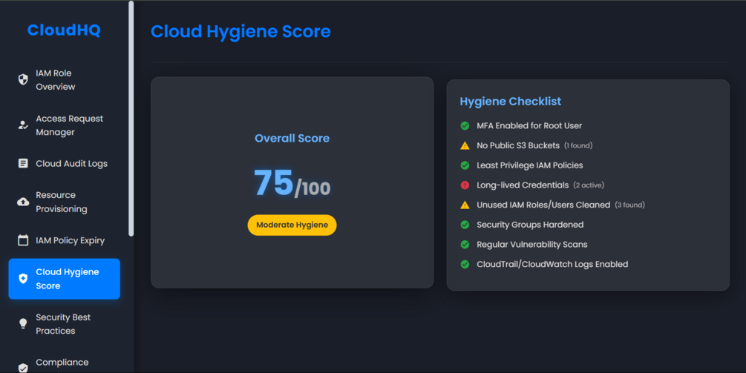Click green check beside MFA Enabled for Root User

465,125
